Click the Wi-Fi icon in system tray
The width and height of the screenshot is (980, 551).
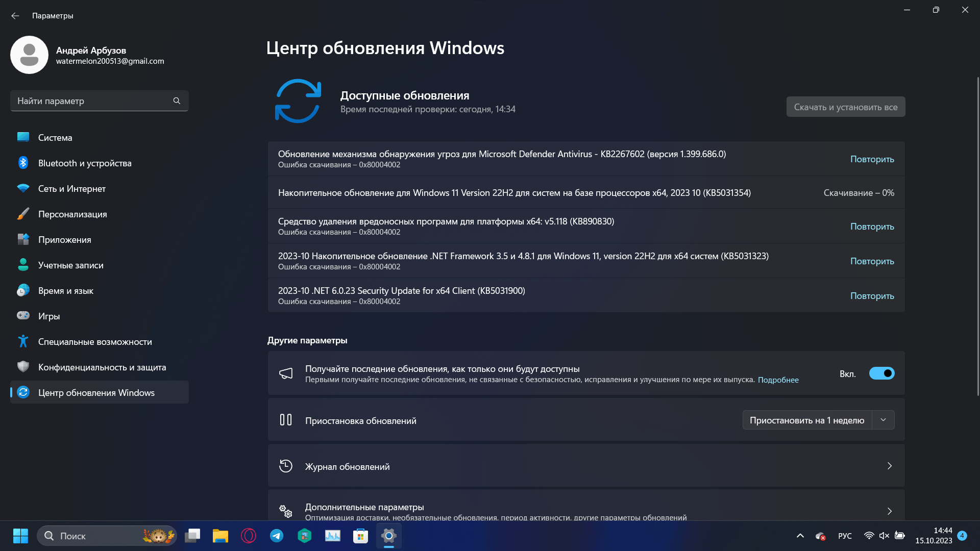point(869,536)
